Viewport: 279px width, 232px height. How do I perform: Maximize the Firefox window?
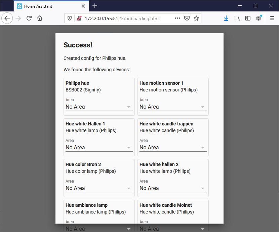point(255,6)
